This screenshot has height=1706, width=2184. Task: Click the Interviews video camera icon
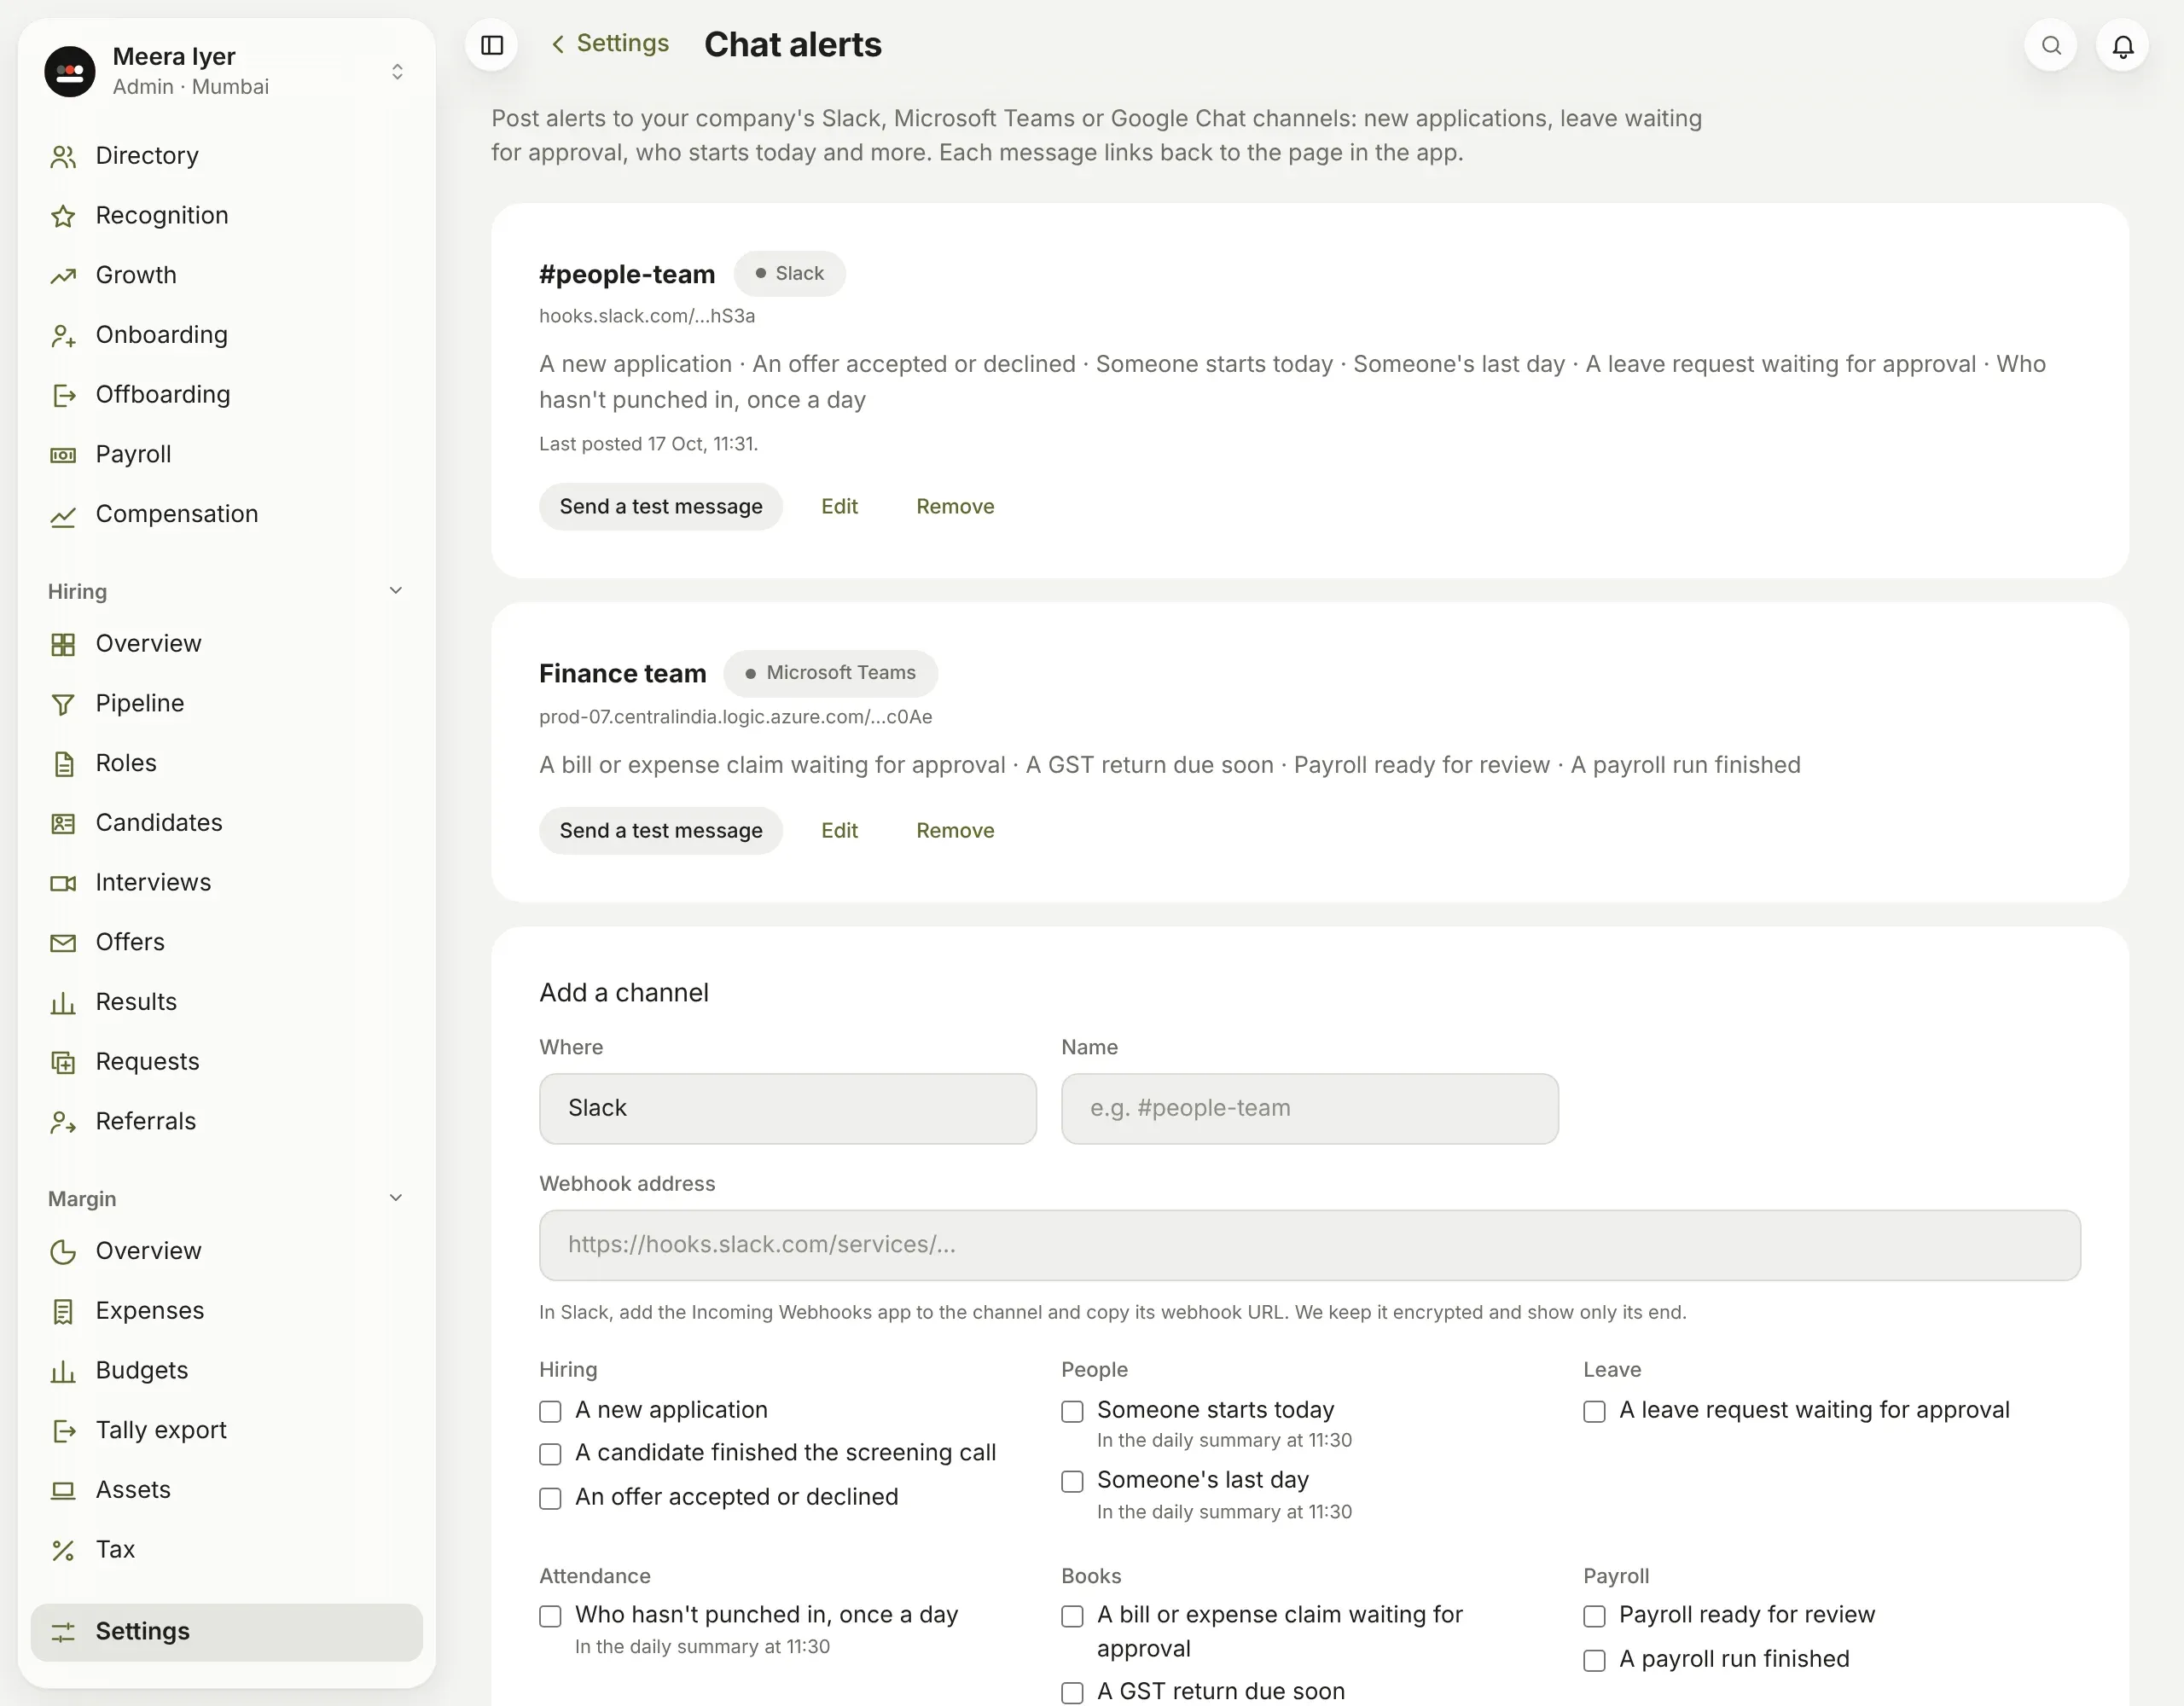(x=63, y=883)
